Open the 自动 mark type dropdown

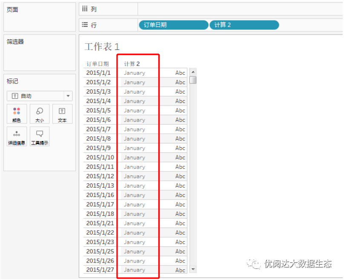click(x=68, y=96)
